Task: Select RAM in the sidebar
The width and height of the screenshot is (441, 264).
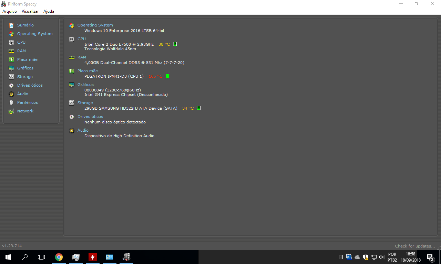Action: click(x=21, y=51)
